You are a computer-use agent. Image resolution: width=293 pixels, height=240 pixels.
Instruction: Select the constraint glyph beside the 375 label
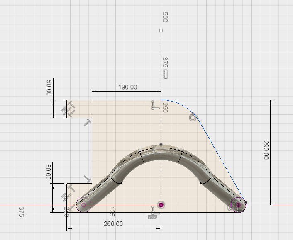(x=165, y=74)
